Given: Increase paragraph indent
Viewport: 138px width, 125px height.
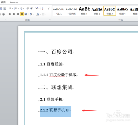Looking at the screenshot, I should 31,9.
